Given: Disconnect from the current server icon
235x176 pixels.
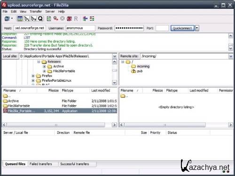Looking at the screenshot, I should [x=69, y=19].
